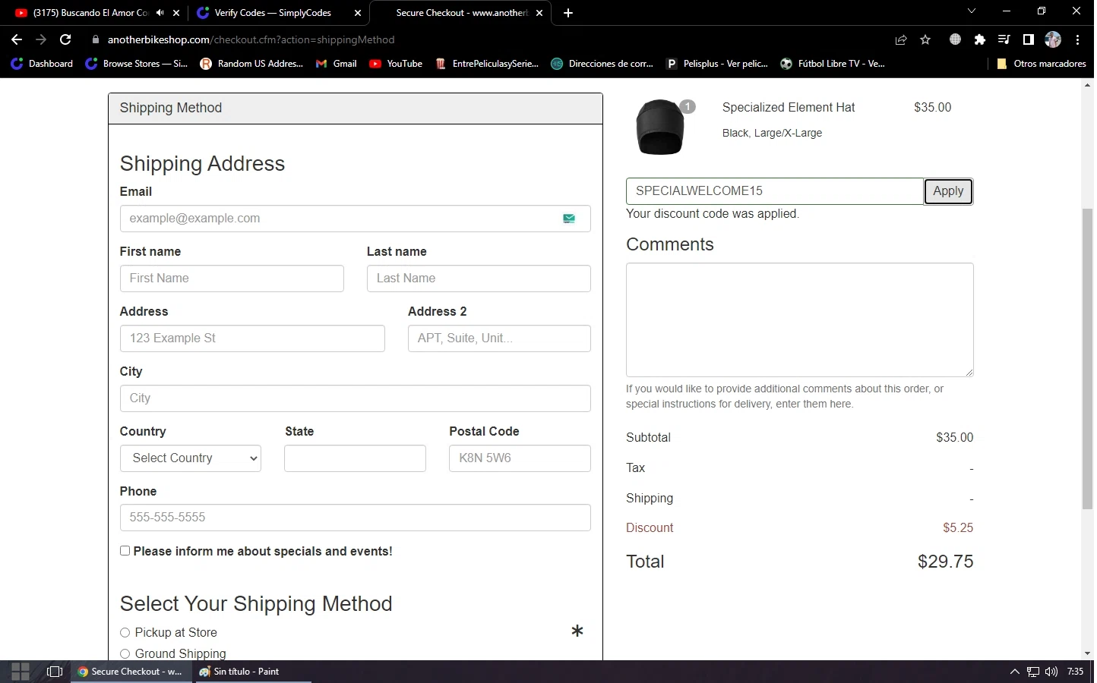This screenshot has width=1097, height=683.
Task: Open the Windows Start menu
Action: coord(21,672)
